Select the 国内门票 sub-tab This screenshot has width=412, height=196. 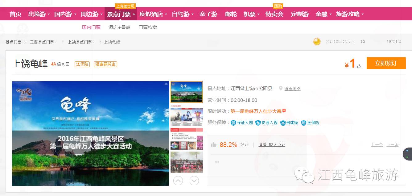click(x=91, y=27)
